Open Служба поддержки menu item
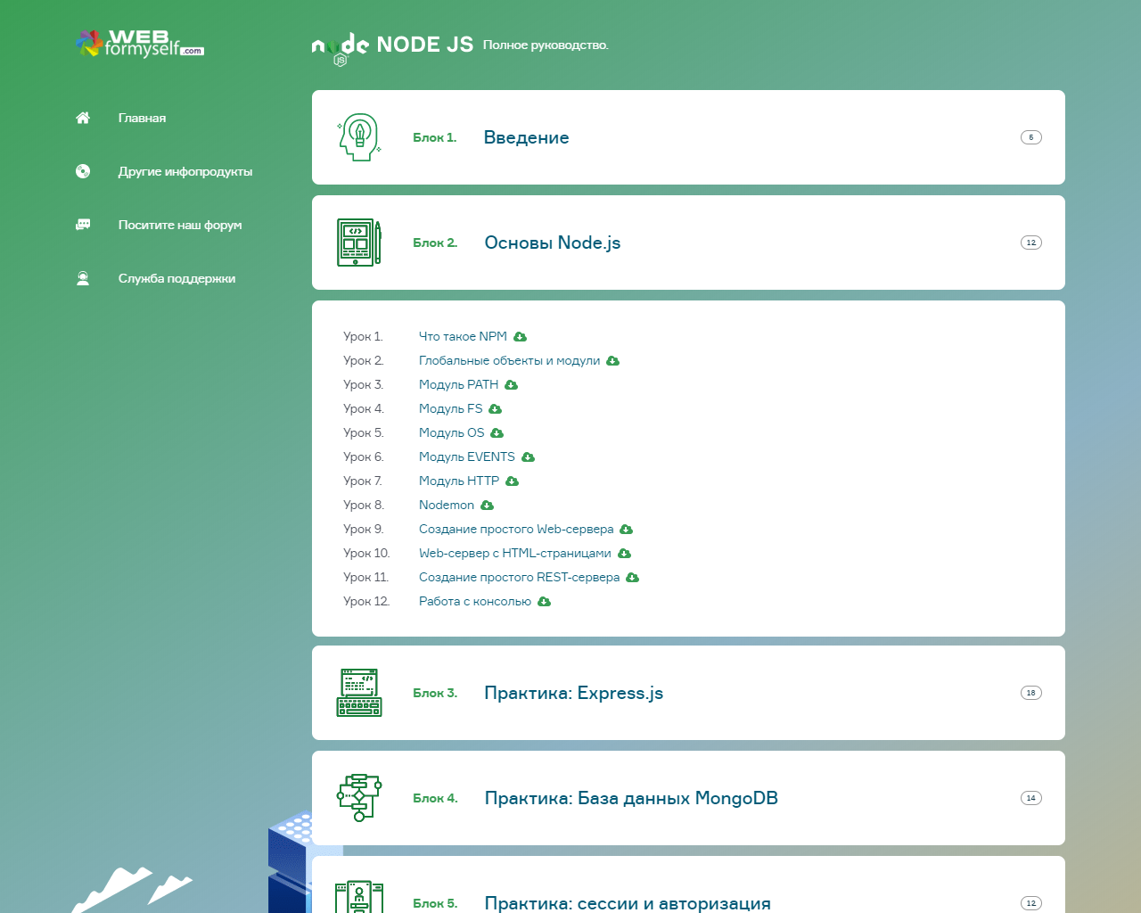 click(x=176, y=278)
